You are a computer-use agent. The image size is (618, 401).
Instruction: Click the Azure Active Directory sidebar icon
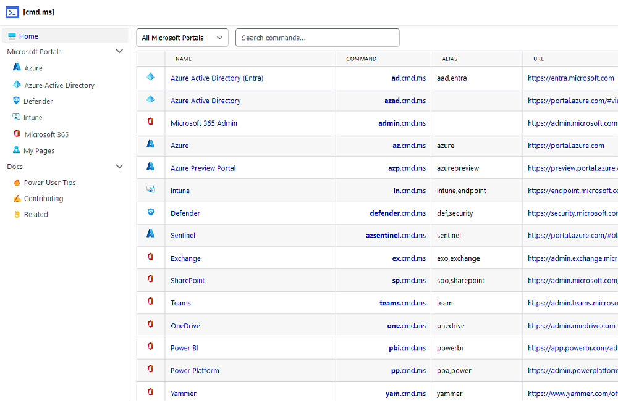(x=17, y=85)
